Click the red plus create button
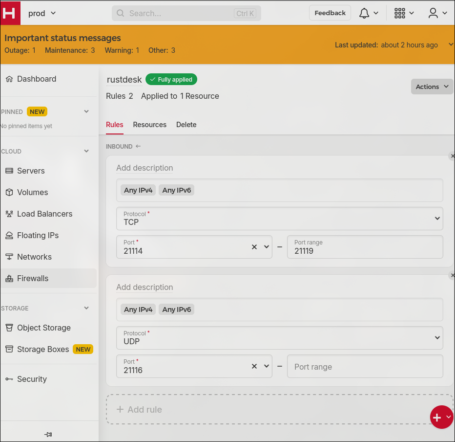455x442 pixels. (437, 417)
